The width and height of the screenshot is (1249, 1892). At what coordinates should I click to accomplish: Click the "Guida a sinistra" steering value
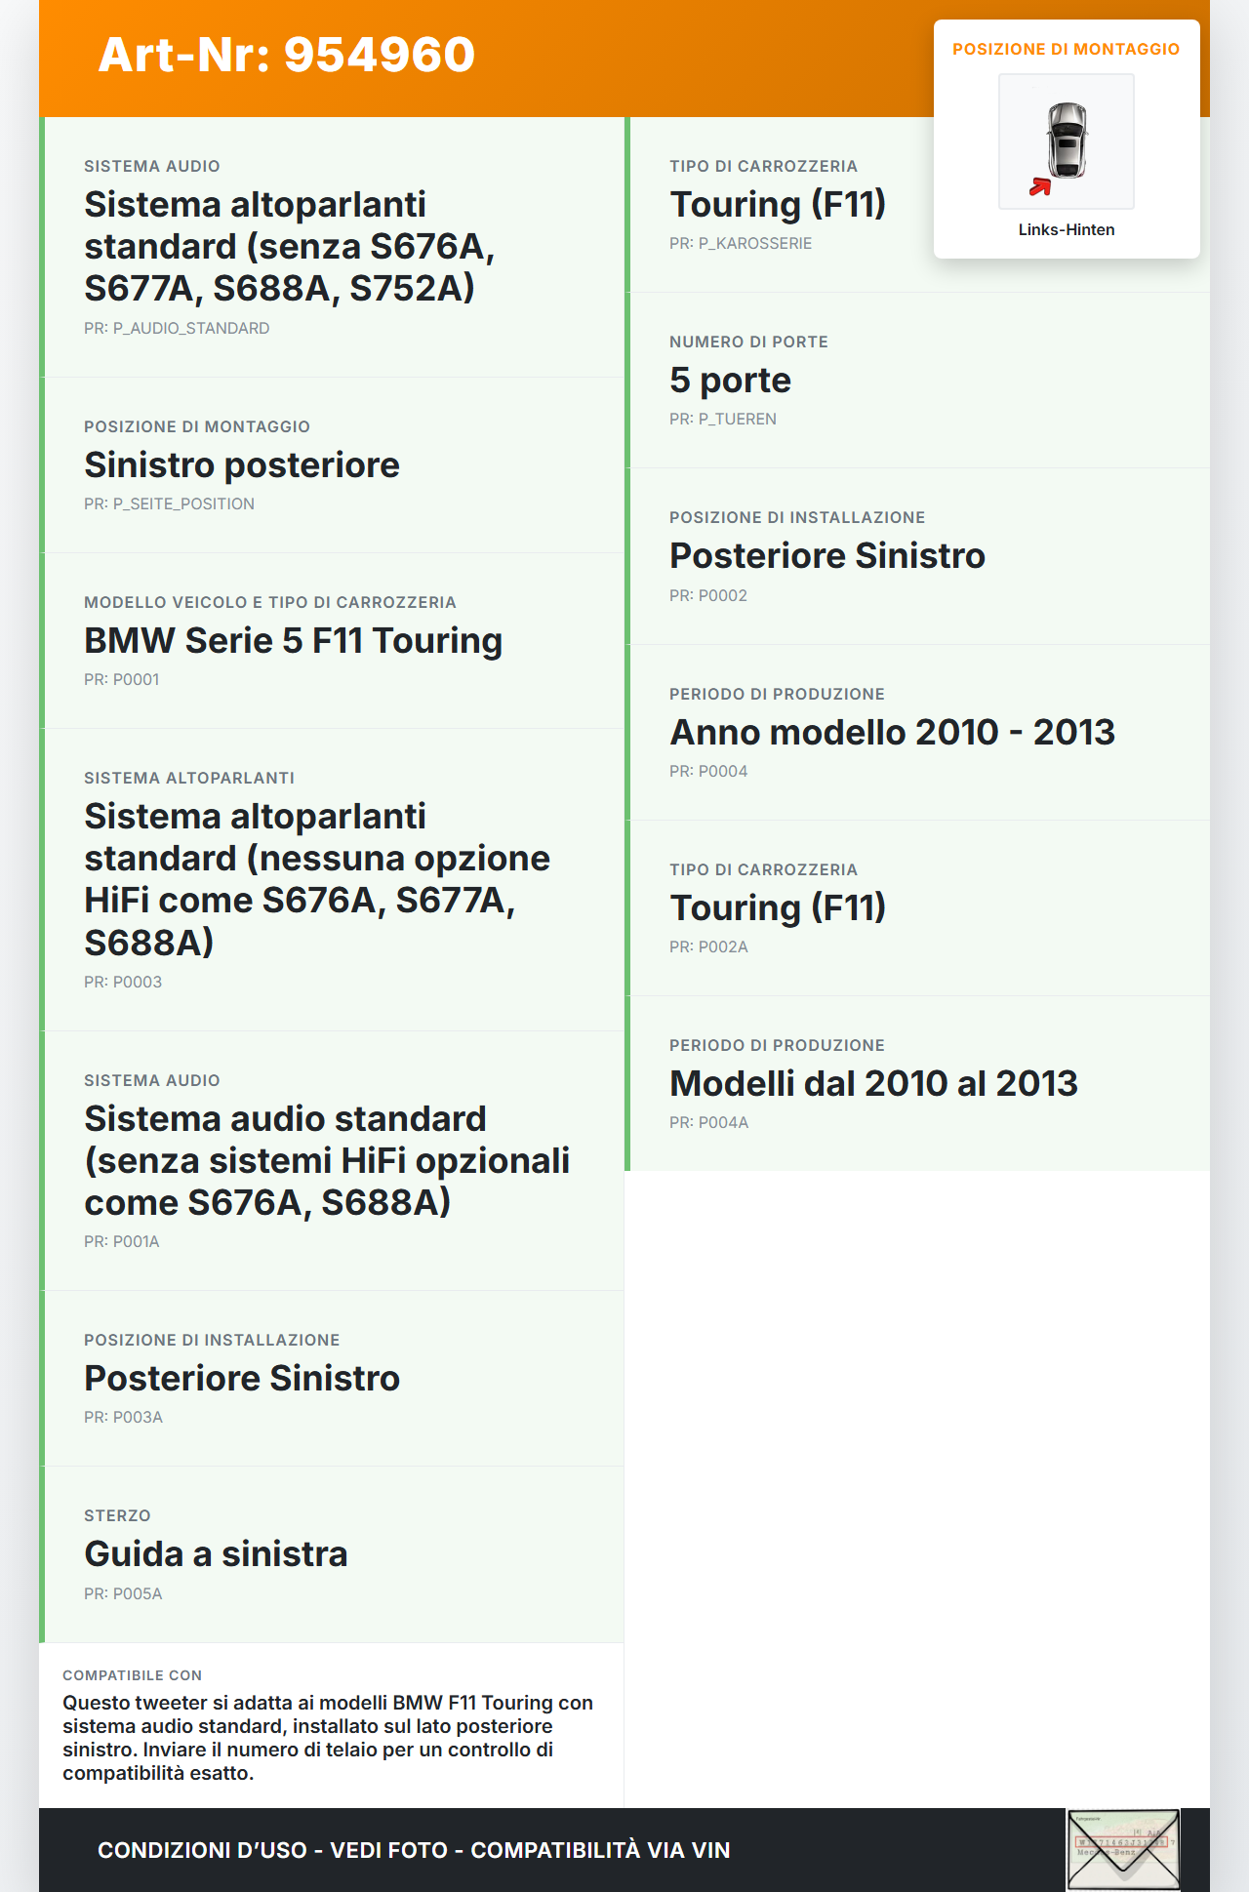(x=216, y=1554)
